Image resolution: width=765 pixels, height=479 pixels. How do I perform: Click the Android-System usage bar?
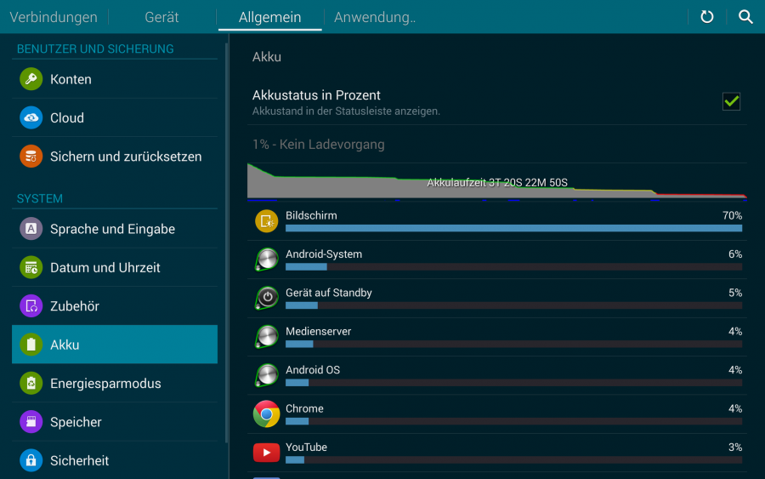click(x=513, y=266)
